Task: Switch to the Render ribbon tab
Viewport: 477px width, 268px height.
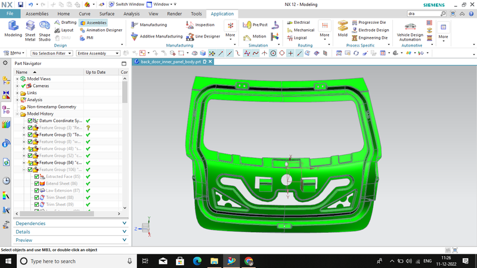Action: pos(174,14)
